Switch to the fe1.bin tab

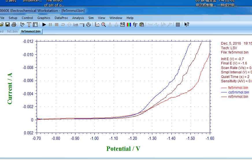(x=12, y=31)
